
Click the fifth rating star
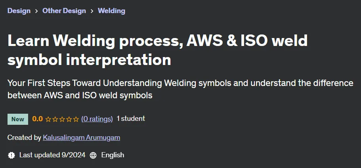(x=76, y=119)
